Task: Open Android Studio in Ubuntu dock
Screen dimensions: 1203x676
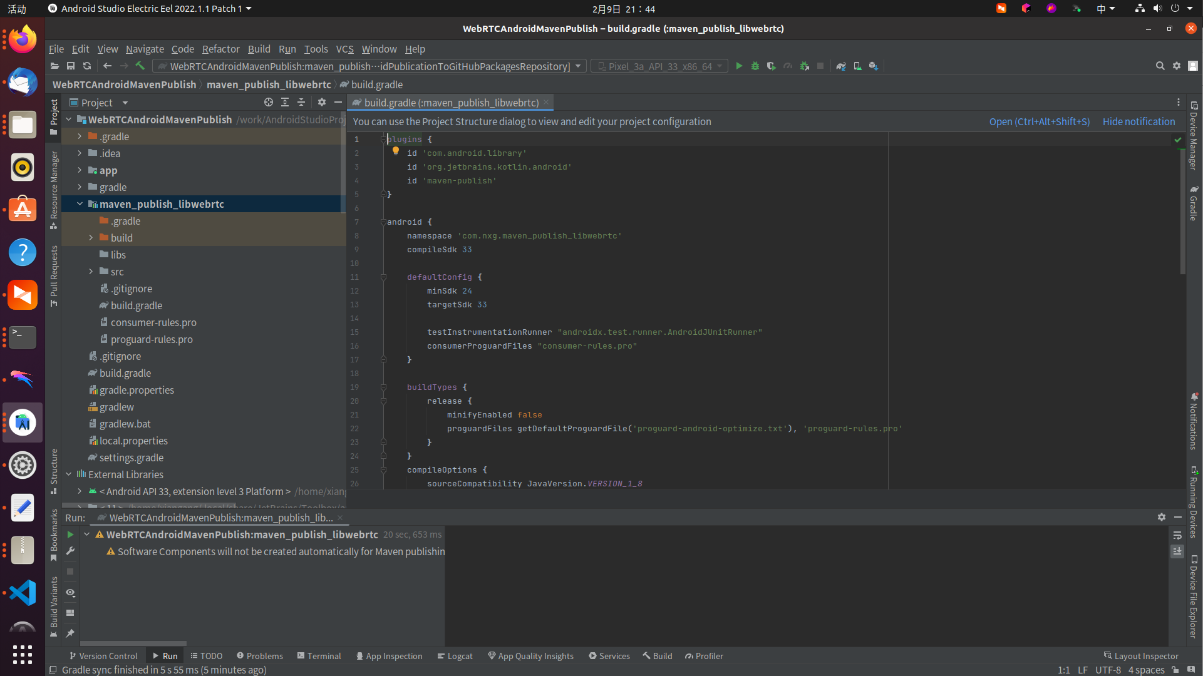Action: coord(23,422)
